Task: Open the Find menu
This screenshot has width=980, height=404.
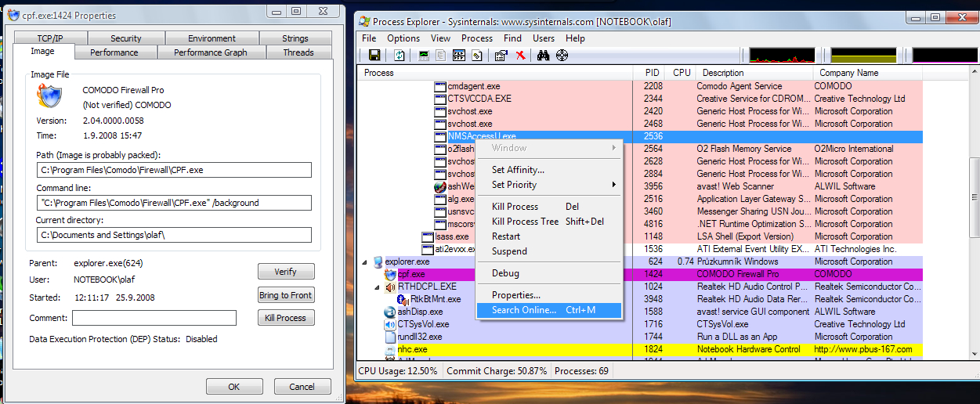Action: click(512, 38)
